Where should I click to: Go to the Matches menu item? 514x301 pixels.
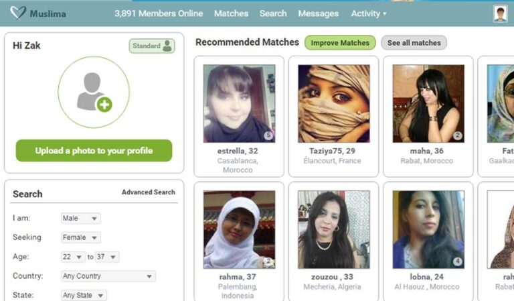pyautogui.click(x=231, y=13)
